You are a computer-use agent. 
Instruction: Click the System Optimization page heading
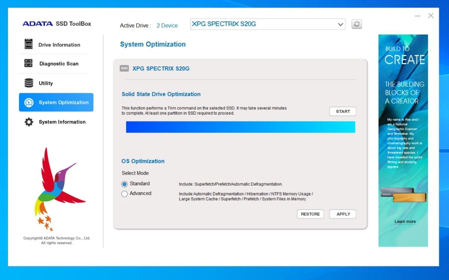pos(153,44)
